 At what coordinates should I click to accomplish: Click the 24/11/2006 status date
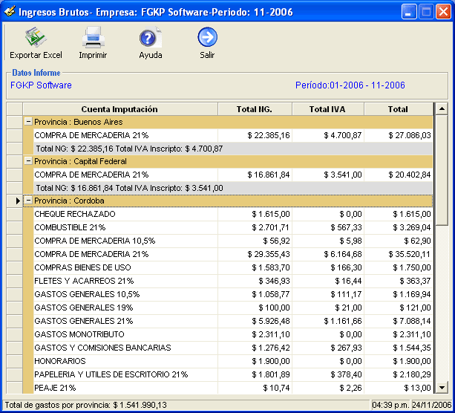[432, 405]
